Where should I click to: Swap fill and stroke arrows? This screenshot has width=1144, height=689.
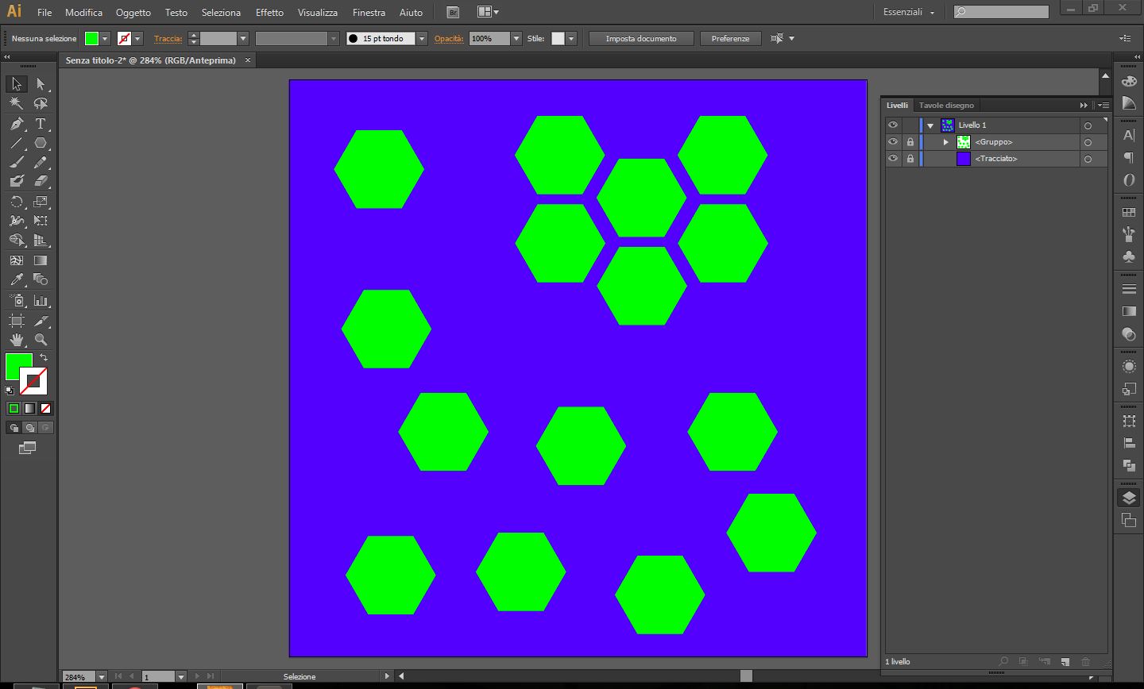(x=44, y=357)
